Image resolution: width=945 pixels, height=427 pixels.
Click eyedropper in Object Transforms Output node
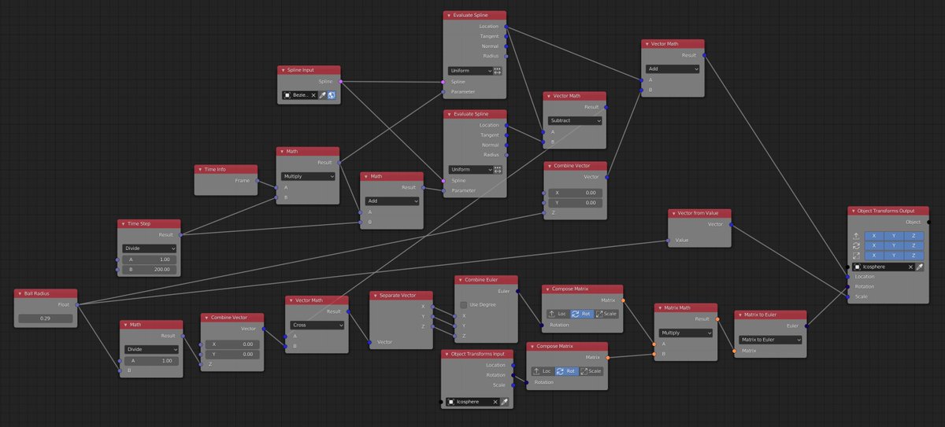(919, 267)
